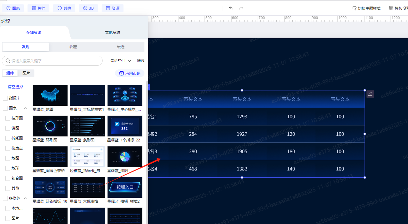This screenshot has height=224, width=408.
Task: Select the 星耀蓝_中心视觉 thumbnail
Action: 125,95
